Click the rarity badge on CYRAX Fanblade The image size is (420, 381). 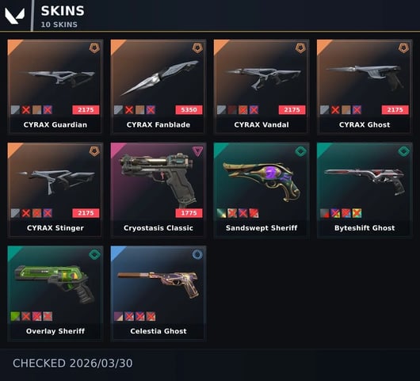click(x=197, y=48)
